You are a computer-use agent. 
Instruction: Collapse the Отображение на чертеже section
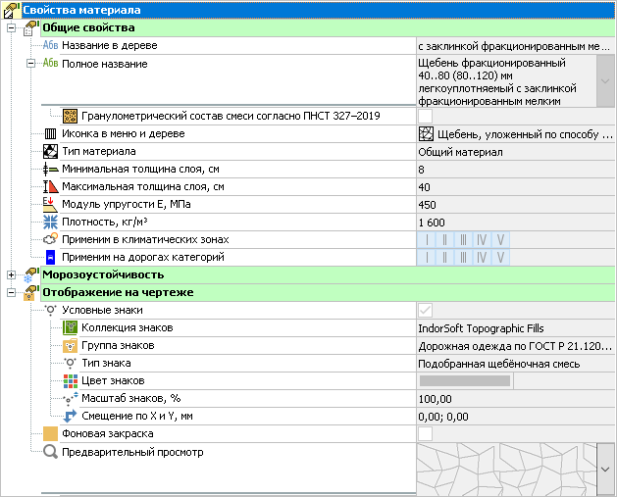[12, 292]
